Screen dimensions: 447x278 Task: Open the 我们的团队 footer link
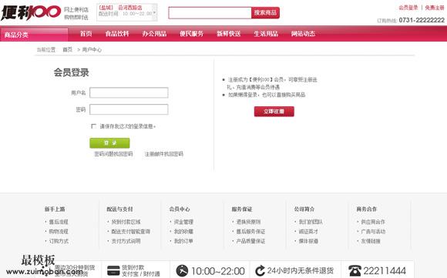click(311, 222)
